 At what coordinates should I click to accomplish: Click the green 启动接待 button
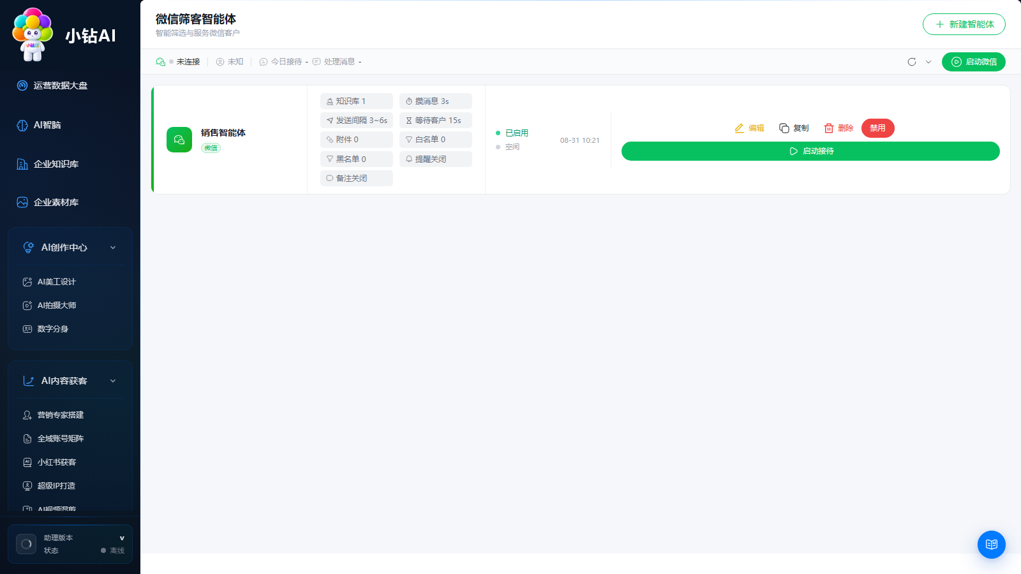point(810,151)
